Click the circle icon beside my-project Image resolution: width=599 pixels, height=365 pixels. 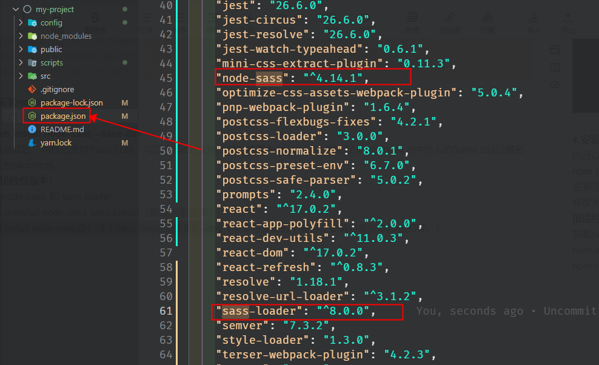pos(27,9)
